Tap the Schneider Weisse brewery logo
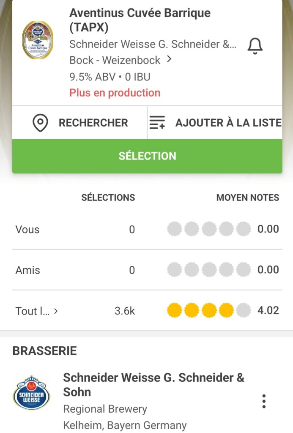This screenshot has width=293, height=433. click(x=31, y=392)
